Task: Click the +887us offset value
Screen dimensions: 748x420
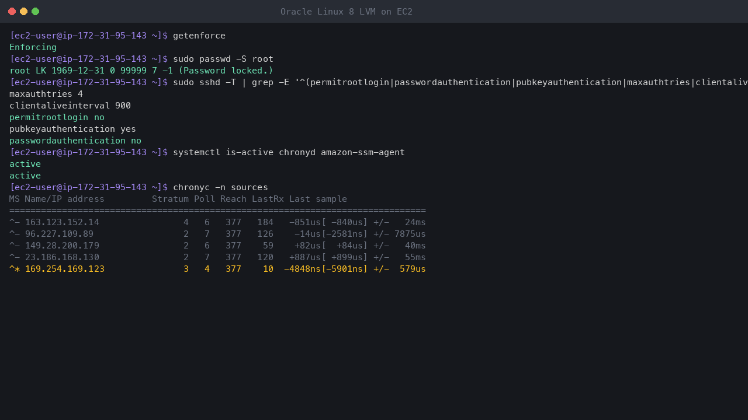Action: coord(306,257)
